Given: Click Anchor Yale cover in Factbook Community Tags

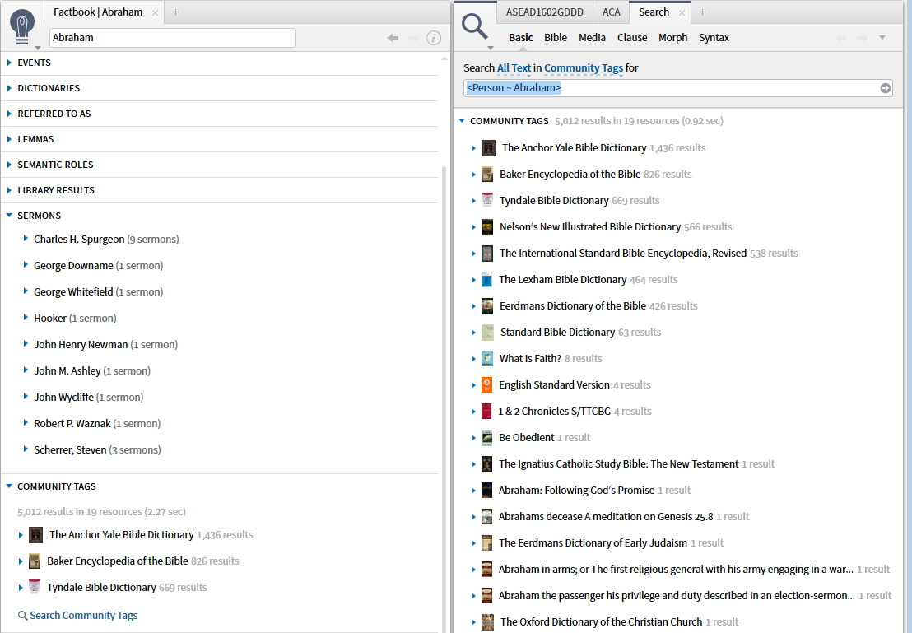Looking at the screenshot, I should coord(36,535).
